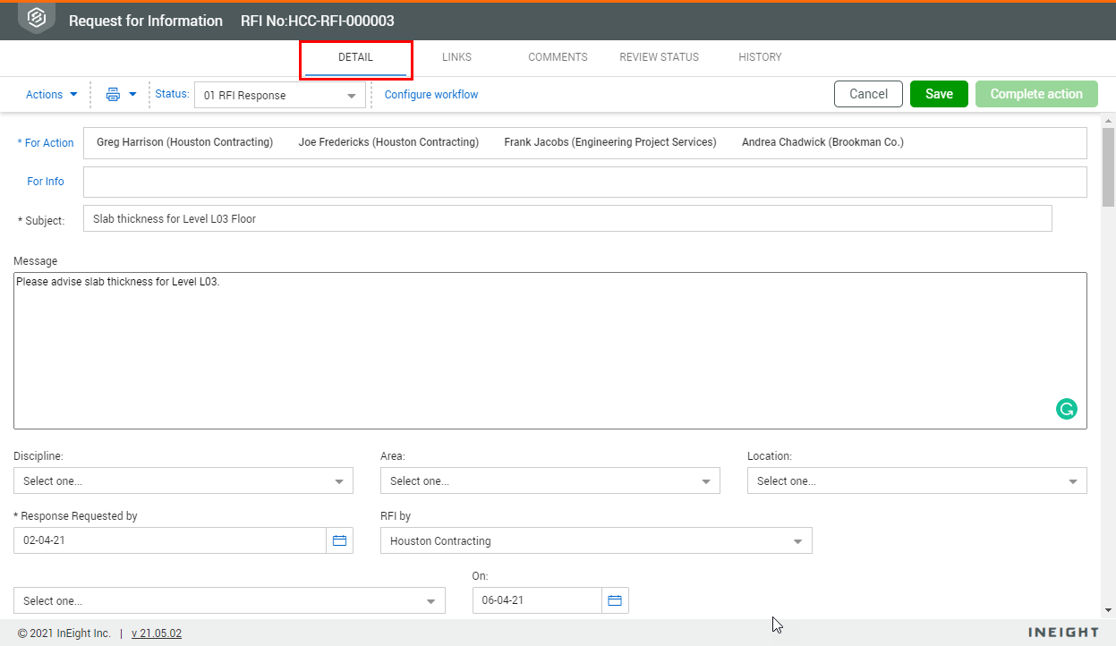Click the printer icon in the toolbar

pyautogui.click(x=114, y=94)
